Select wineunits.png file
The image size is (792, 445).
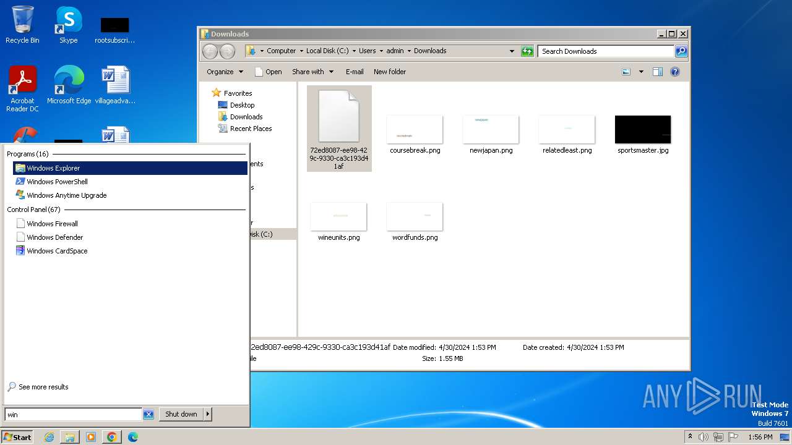tap(339, 221)
